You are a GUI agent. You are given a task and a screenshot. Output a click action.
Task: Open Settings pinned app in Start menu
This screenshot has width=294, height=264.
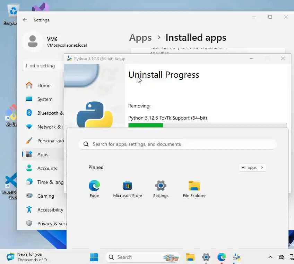[x=161, y=189]
